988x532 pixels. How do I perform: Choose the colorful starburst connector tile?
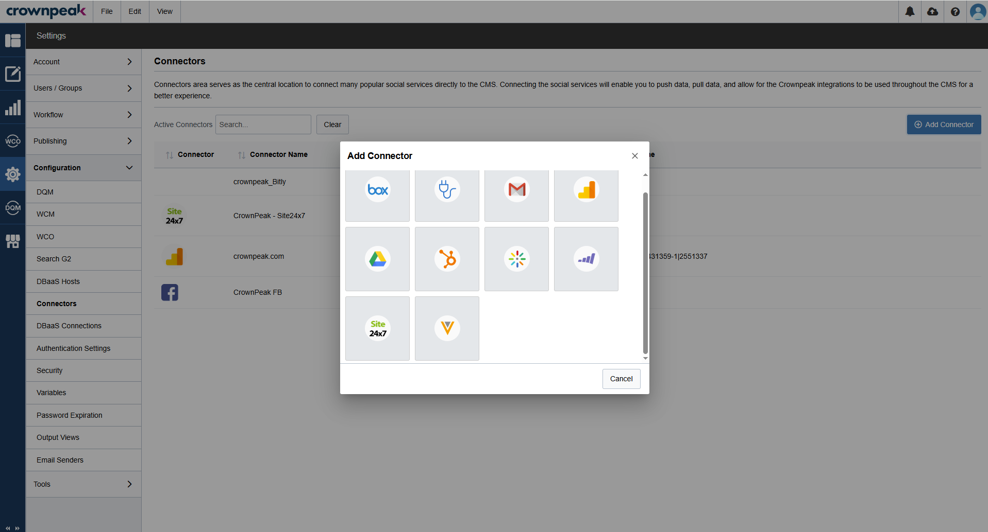coord(516,259)
